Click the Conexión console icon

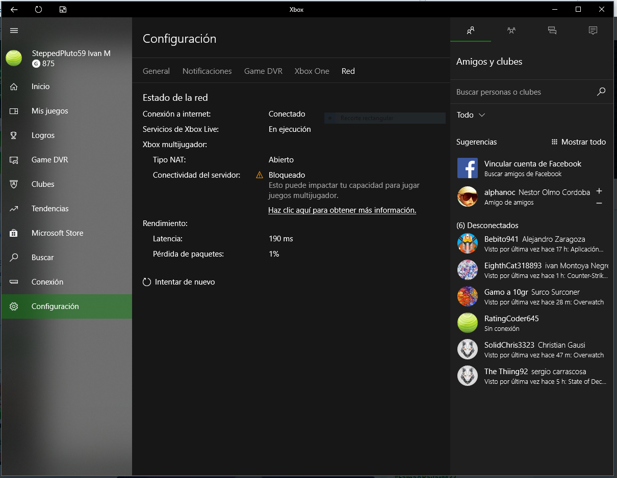coord(14,282)
